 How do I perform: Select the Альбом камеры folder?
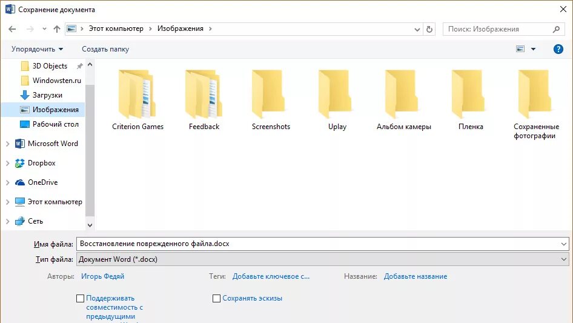click(404, 100)
